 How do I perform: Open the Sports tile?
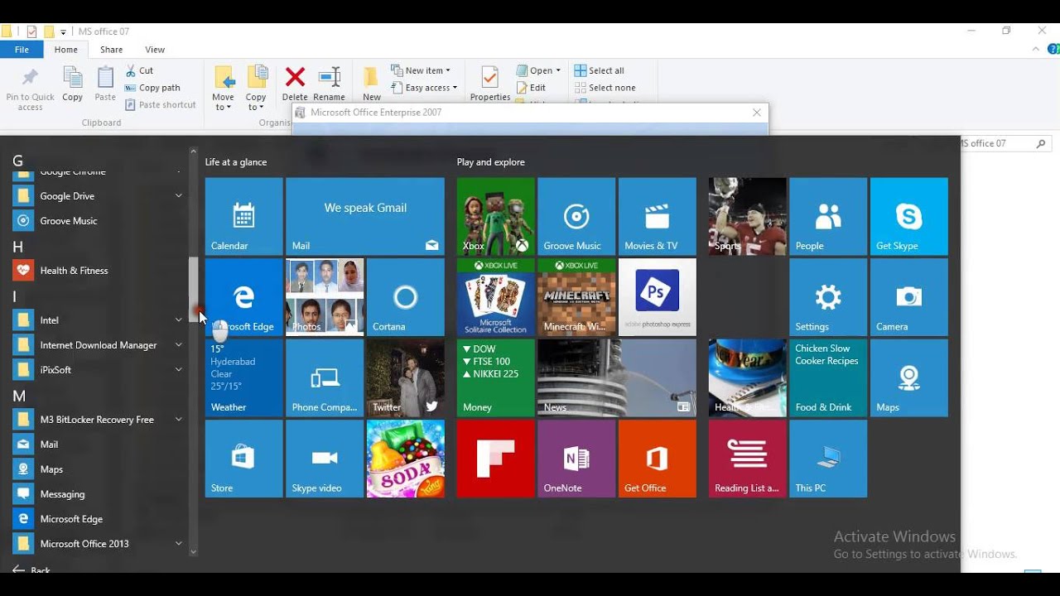click(x=747, y=216)
